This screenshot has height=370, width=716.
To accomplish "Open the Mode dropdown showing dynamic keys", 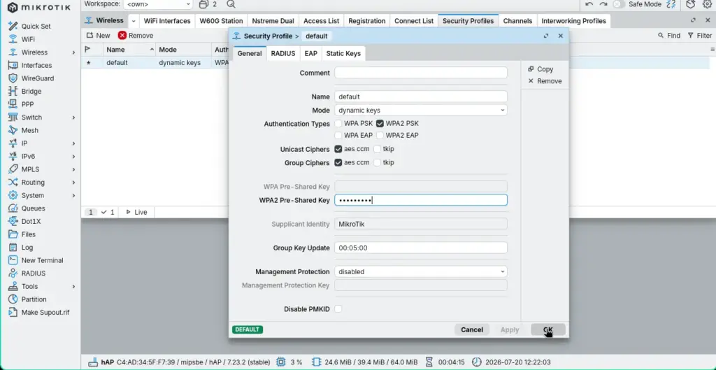I will (x=420, y=110).
